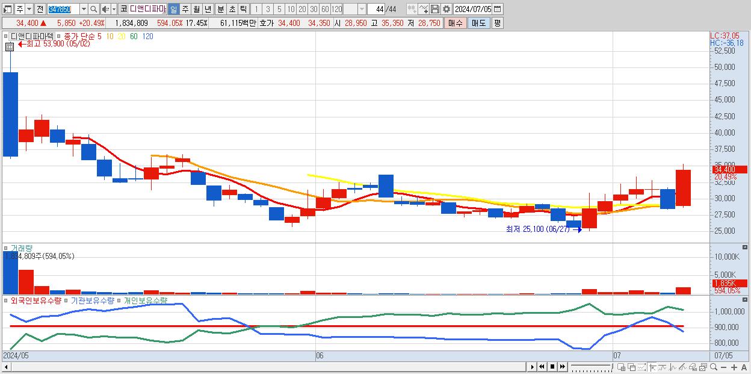Image resolution: width=751 pixels, height=374 pixels.
Task: Toggle the 전 button in toolbar
Action: pos(40,9)
